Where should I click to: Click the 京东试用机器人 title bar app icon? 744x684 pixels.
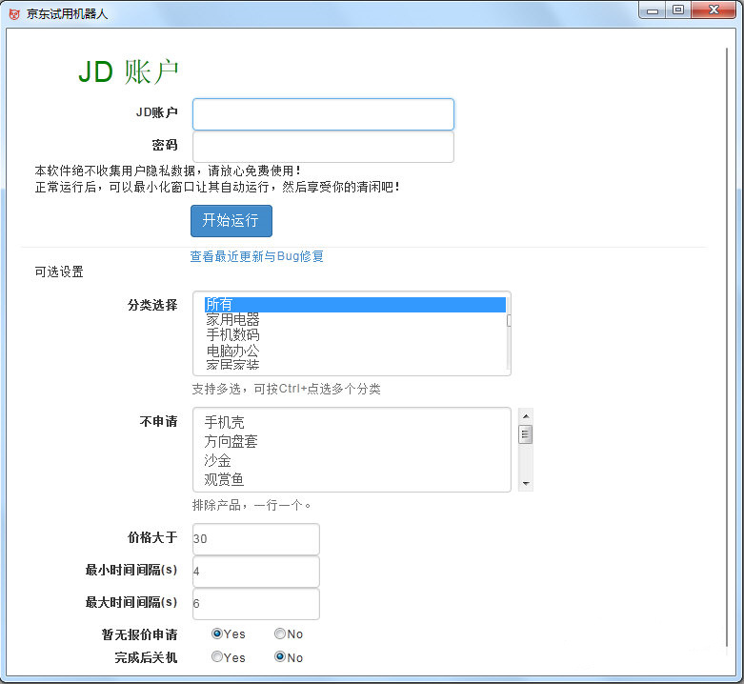[14, 14]
